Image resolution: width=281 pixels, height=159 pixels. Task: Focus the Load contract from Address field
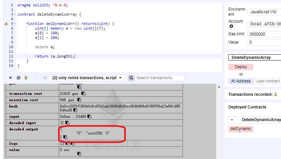(267, 81)
